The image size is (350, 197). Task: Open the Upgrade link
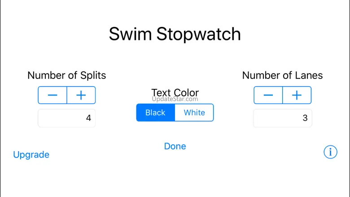click(x=31, y=155)
